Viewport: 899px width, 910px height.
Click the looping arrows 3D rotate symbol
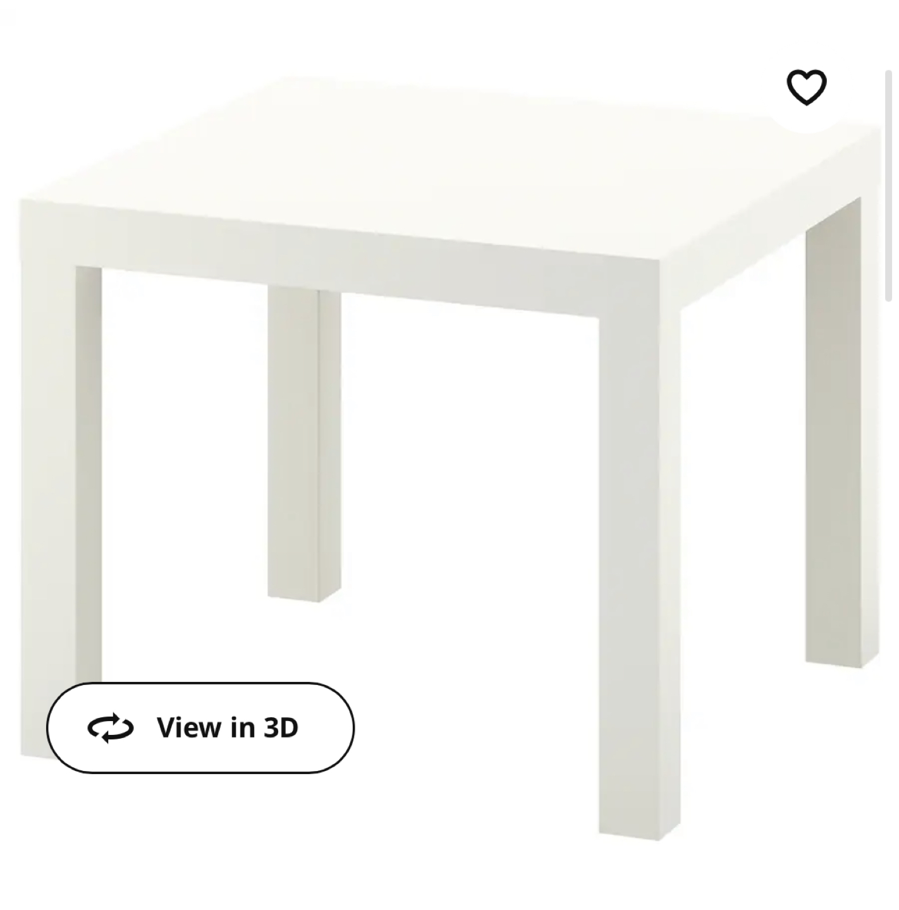pyautogui.click(x=111, y=728)
